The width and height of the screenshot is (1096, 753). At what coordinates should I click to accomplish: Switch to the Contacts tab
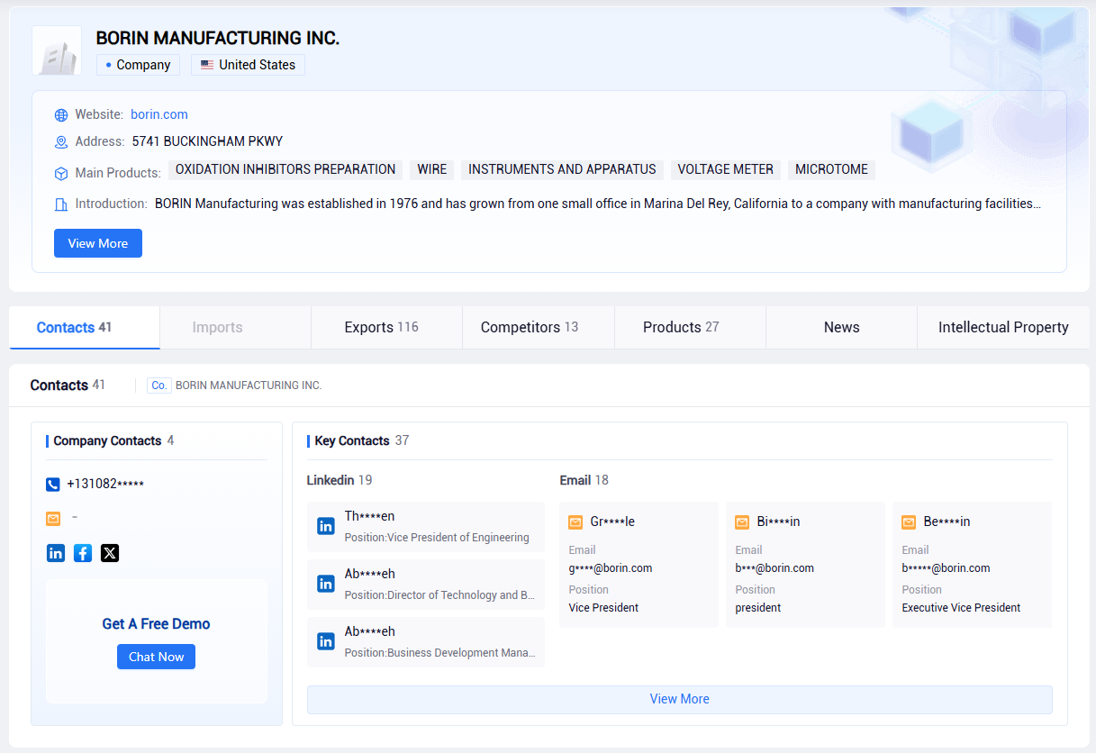85,327
